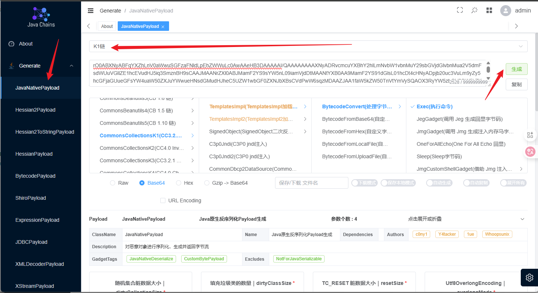The image size is (538, 293).
Task: Switch to the About tab
Action: pos(107,26)
